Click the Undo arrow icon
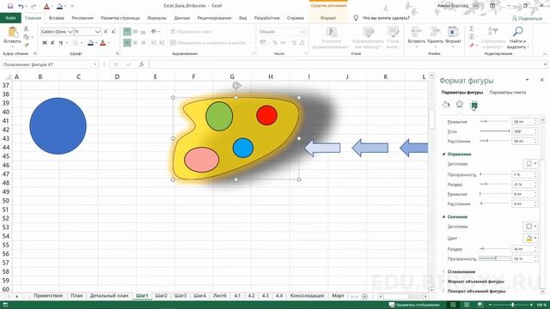The height and width of the screenshot is (309, 550). coord(21,6)
